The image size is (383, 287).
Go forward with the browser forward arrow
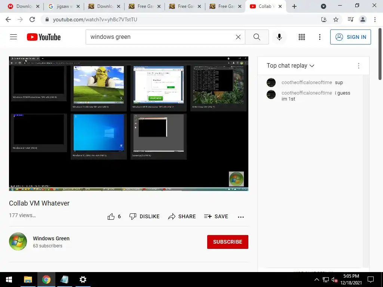tap(20, 19)
